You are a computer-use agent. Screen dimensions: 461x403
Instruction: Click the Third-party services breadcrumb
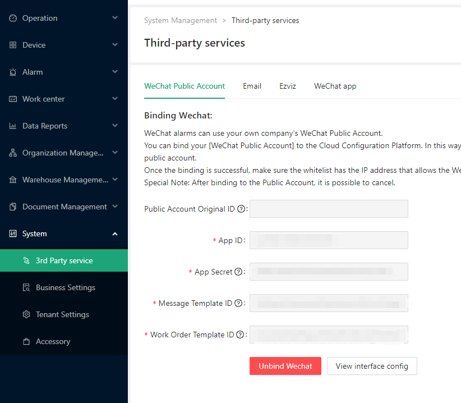pos(265,21)
